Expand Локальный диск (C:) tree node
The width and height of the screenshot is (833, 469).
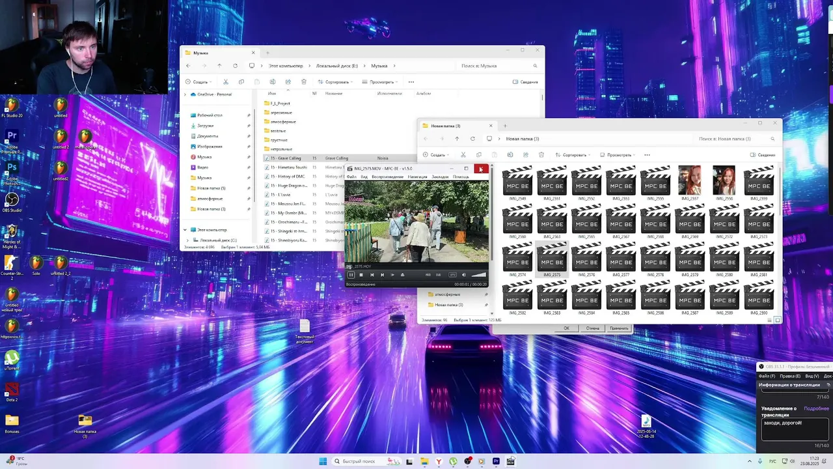(189, 240)
